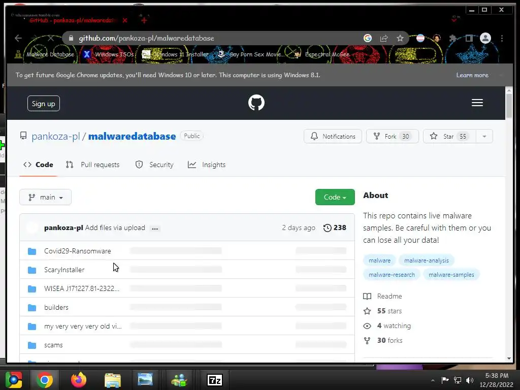The image size is (520, 390).
Task: Show hidden tray icons arrow
Action: [x=433, y=380]
